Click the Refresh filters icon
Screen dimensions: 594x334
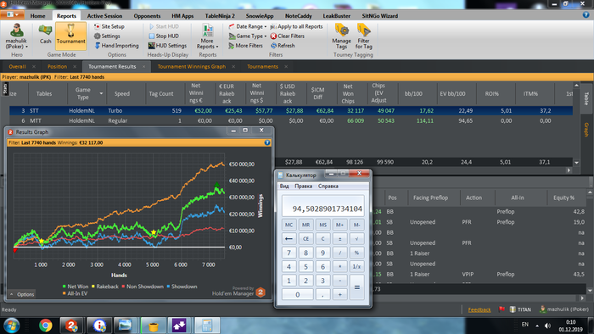[283, 46]
